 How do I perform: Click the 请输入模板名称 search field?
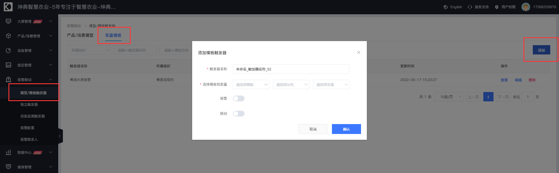coord(176,50)
